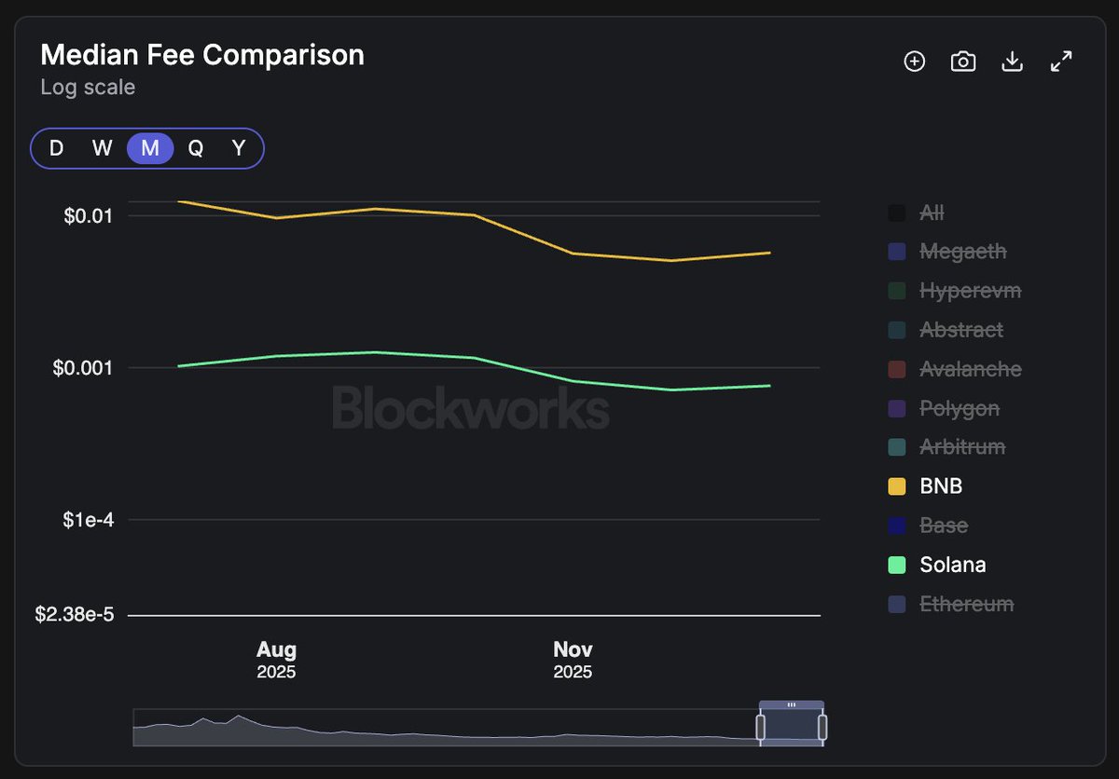Screen dimensions: 1119x779
Task: Click the yellow BNB color swatch
Action: pyautogui.click(x=897, y=486)
